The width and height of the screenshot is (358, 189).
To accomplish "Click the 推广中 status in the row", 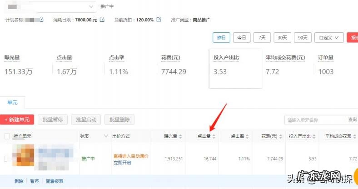I will 88,159.
